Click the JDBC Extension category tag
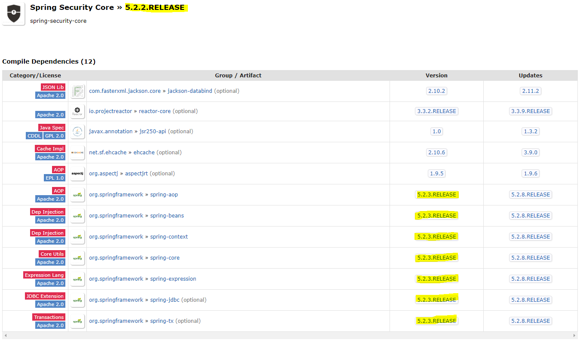 [x=45, y=296]
